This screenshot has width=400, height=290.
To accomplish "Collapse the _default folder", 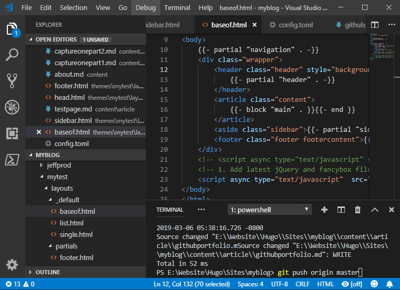I will [x=50, y=200].
